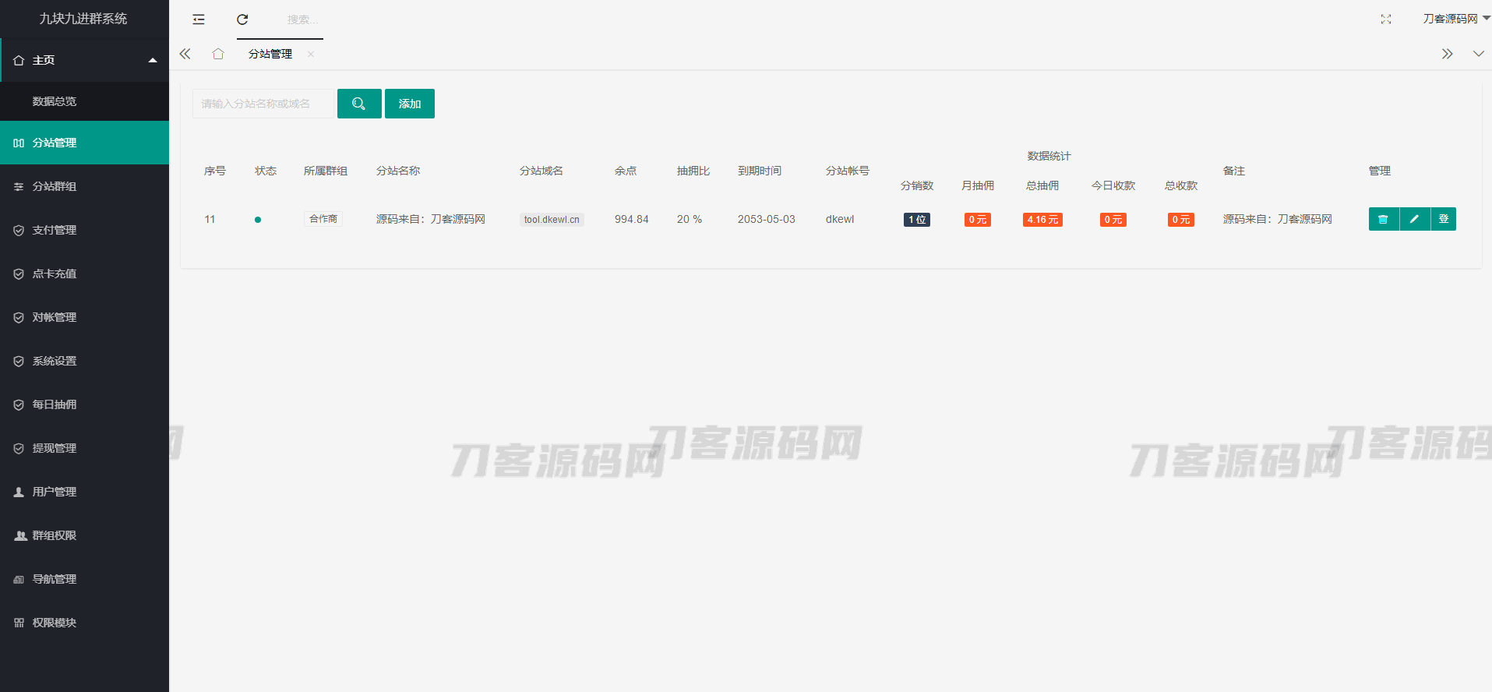
Task: Delete the row using trash icon
Action: tap(1383, 219)
